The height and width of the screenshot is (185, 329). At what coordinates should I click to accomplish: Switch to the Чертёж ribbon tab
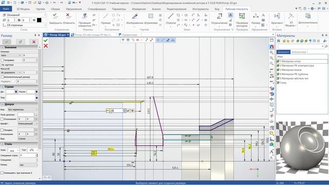[40, 9]
